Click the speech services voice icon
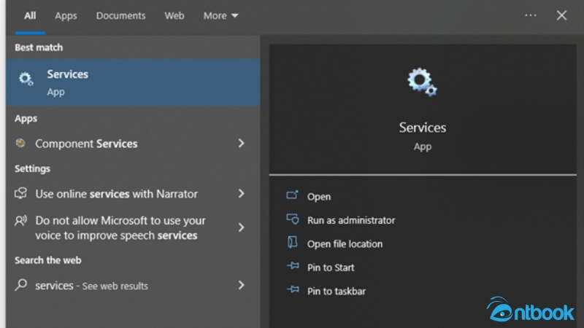The width and height of the screenshot is (584, 328). [x=21, y=221]
